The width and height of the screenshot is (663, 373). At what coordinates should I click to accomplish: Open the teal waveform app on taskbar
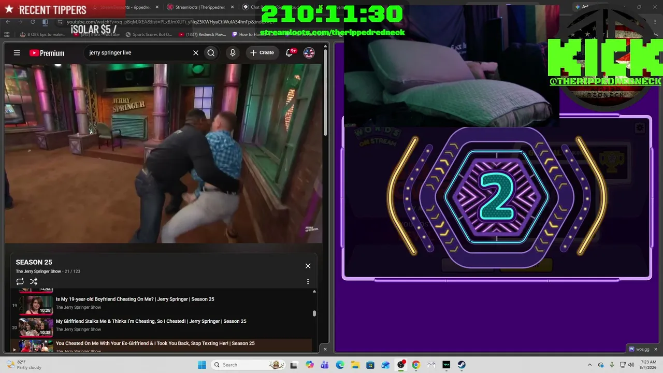click(446, 365)
